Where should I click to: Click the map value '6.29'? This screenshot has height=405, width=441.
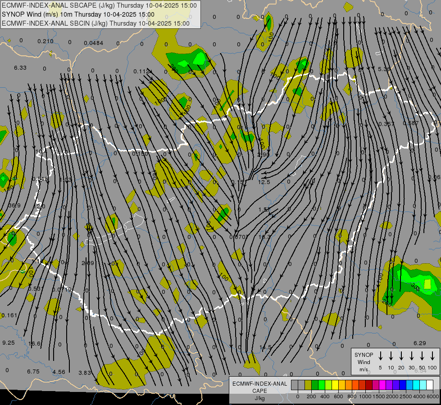pos(420,343)
